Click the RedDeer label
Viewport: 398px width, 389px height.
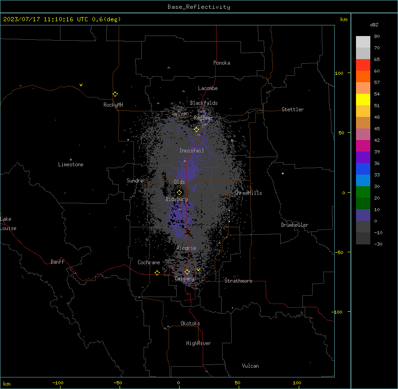coord(203,118)
